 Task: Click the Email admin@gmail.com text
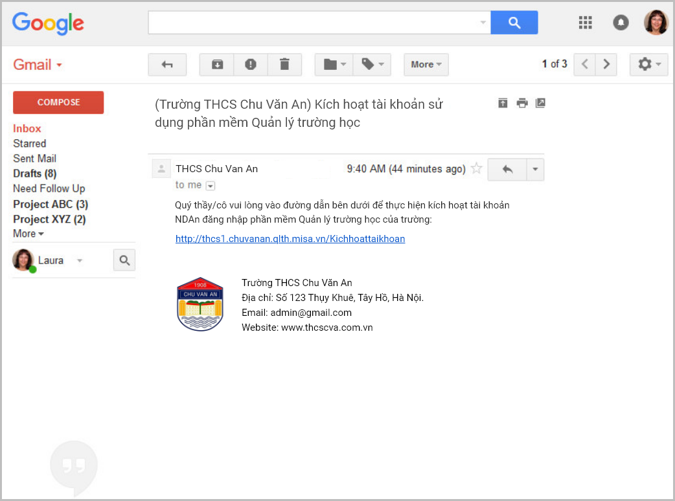pyautogui.click(x=297, y=313)
